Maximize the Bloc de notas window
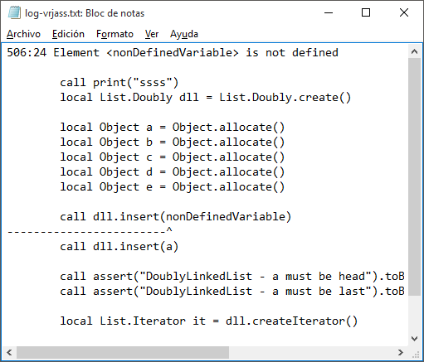This screenshot has height=362, width=424. [x=366, y=12]
